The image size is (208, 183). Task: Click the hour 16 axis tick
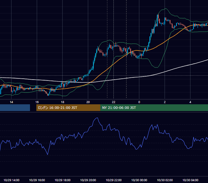(x=37, y=102)
